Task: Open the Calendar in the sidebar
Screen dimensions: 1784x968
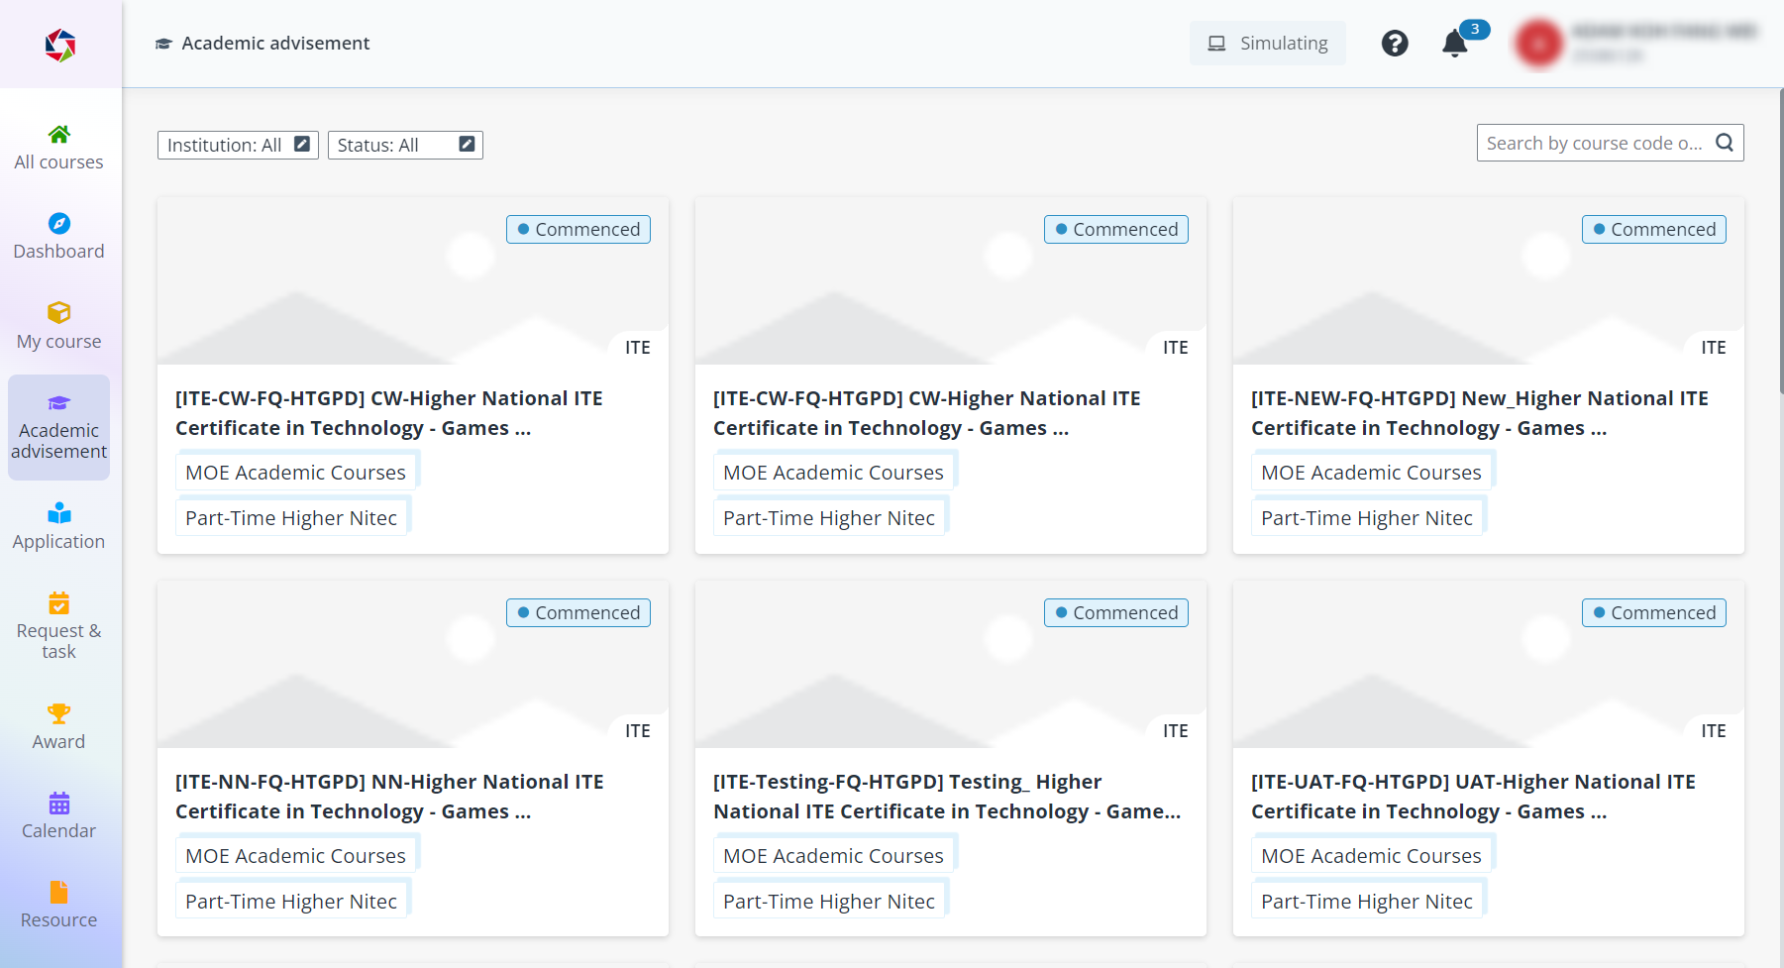Action: (x=58, y=815)
